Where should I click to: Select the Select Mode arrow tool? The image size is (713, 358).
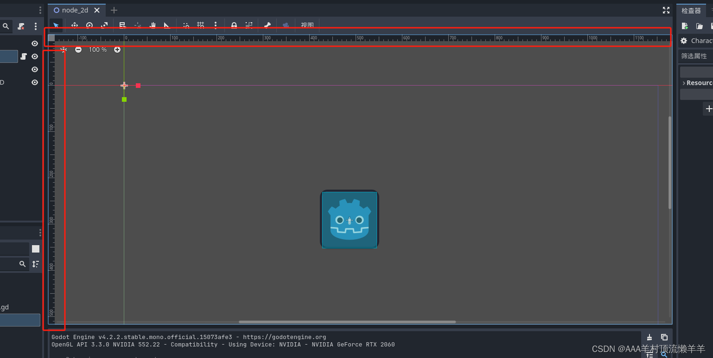click(x=56, y=25)
